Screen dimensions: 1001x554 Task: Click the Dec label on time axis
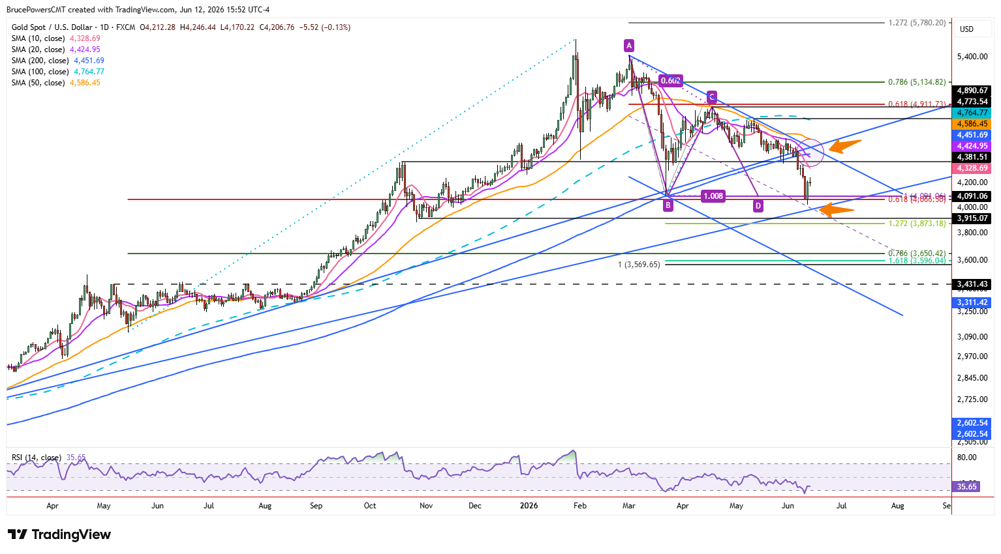[475, 506]
